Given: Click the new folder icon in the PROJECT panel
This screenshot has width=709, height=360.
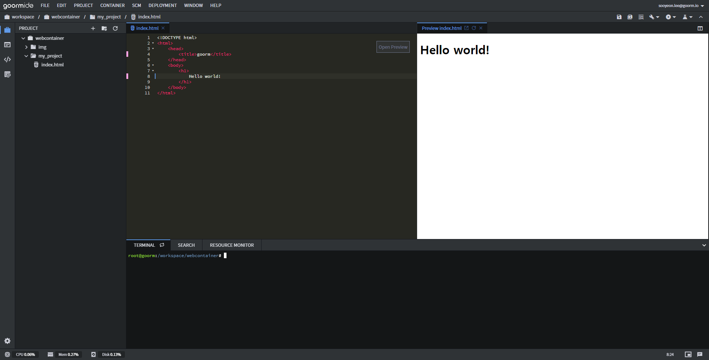Looking at the screenshot, I should (x=104, y=28).
